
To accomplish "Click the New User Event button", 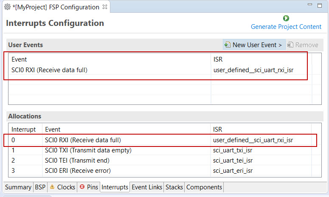I will coord(254,45).
